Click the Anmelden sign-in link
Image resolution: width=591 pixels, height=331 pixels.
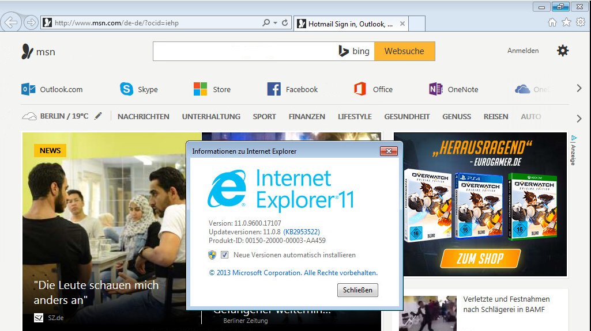[x=523, y=51]
